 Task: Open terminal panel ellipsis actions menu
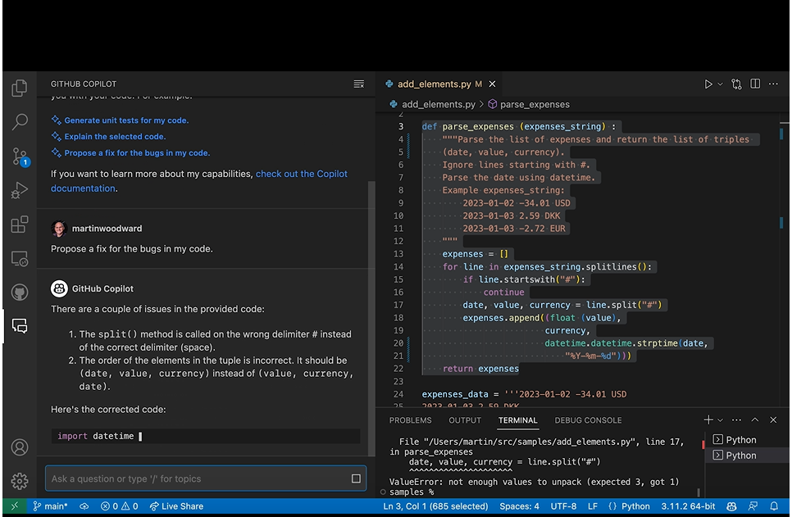click(x=736, y=419)
